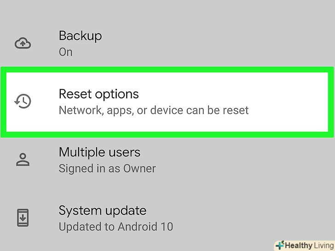The height and width of the screenshot is (251, 335).
Task: Select the green highlighted Reset options row
Action: click(167, 102)
